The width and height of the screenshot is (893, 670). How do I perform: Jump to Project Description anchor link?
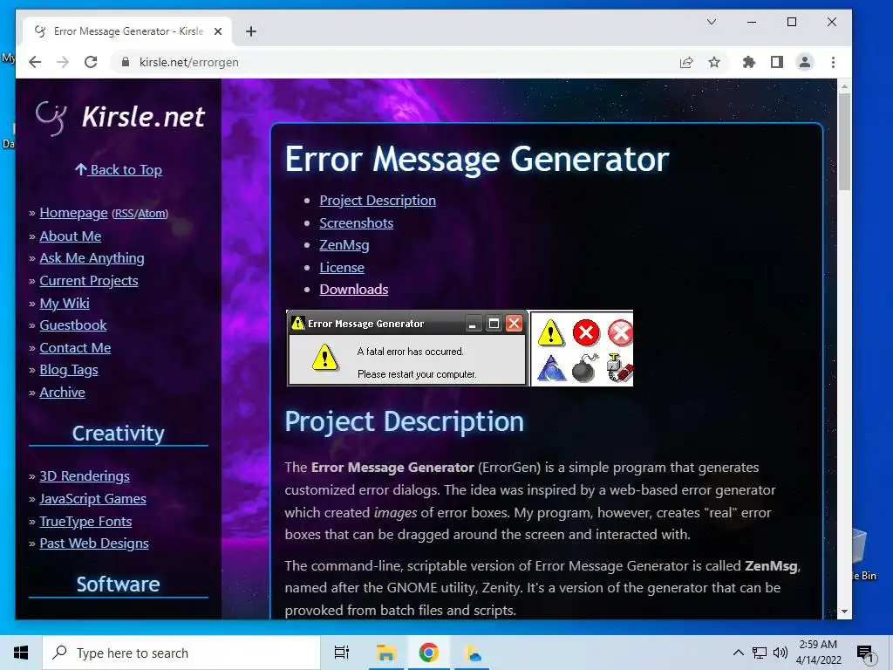pyautogui.click(x=378, y=201)
